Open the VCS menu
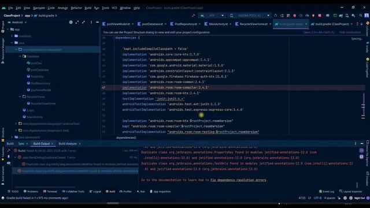 [114, 8]
